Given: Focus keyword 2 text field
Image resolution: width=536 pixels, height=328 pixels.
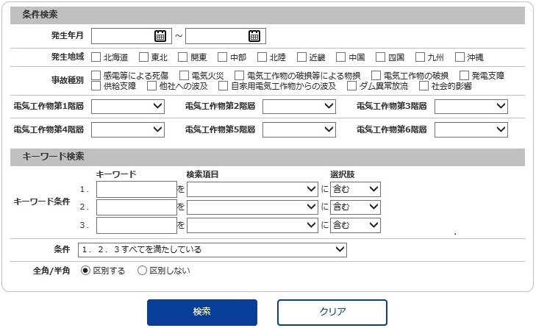Looking at the screenshot, I should click(137, 207).
